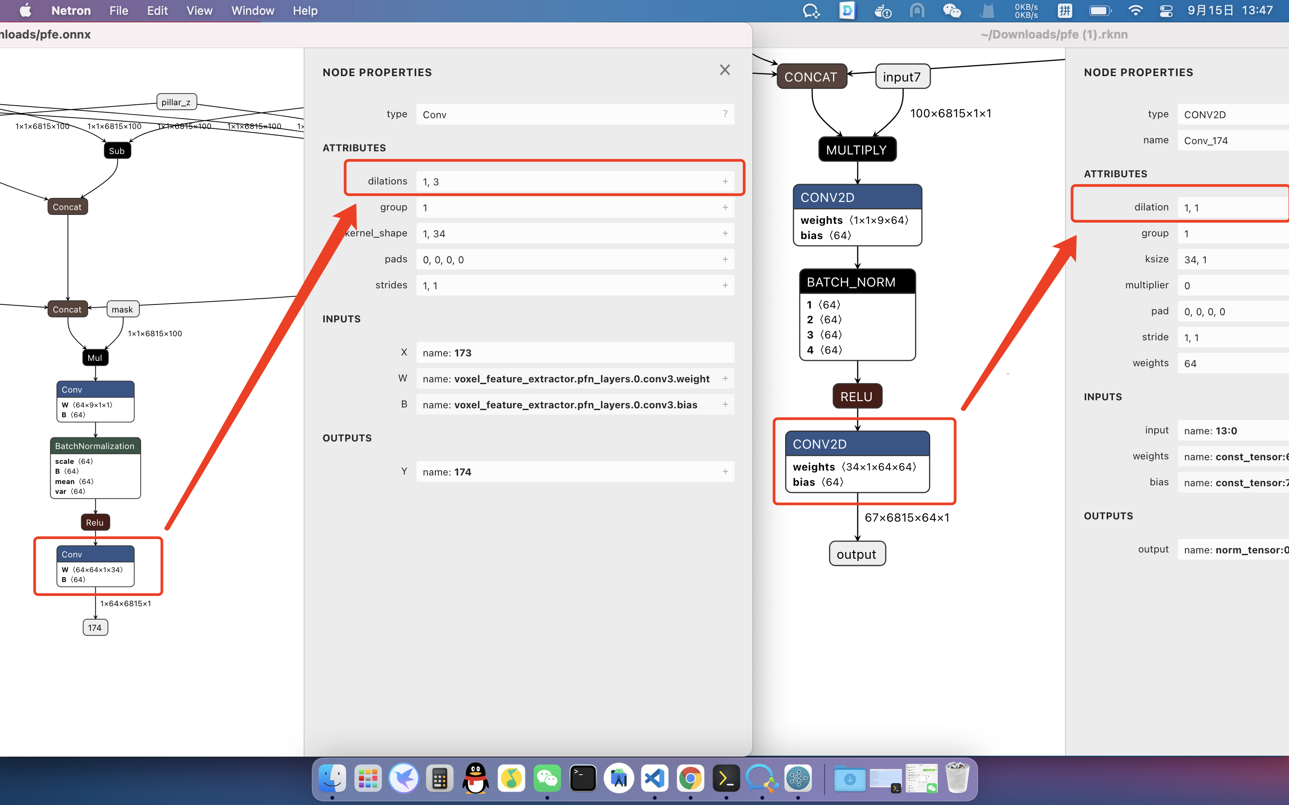Expand the B conv3.bias input details
The image size is (1289, 805).
click(725, 405)
